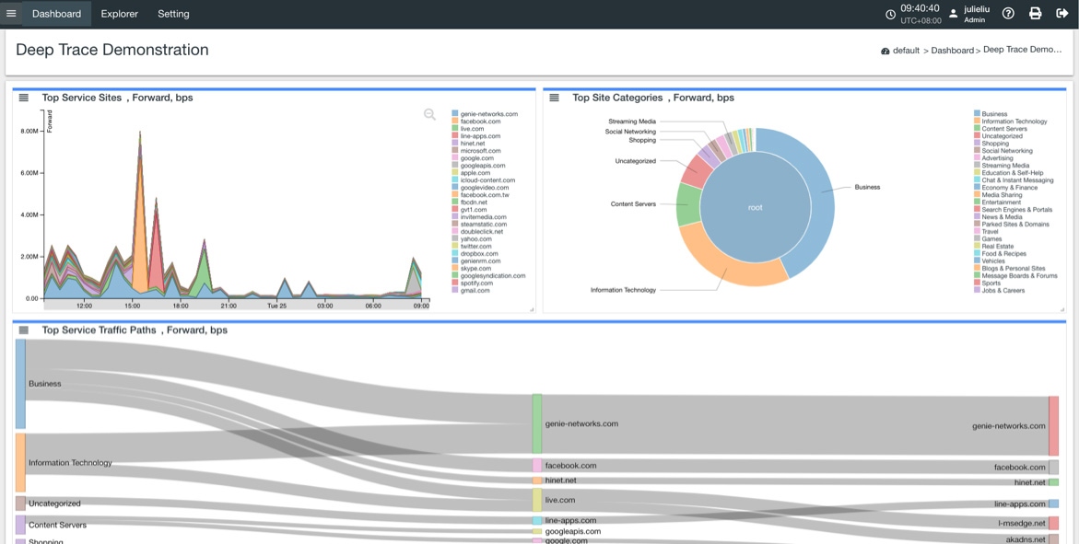This screenshot has width=1079, height=544.
Task: Click the zoom-out magnifier on Top Service Sites chart
Action: (429, 115)
